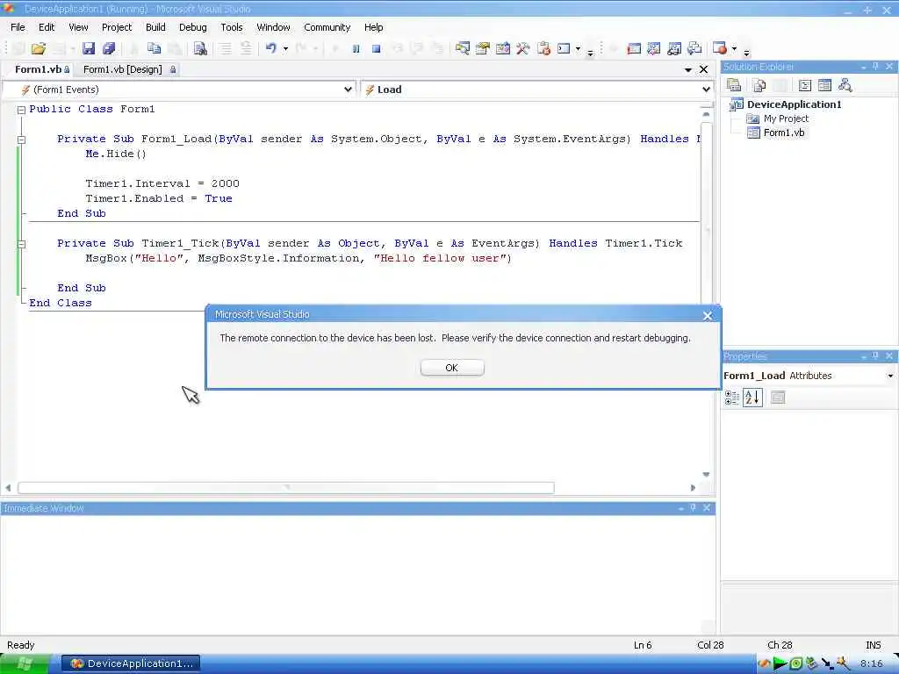
Task: Click Properties icon in Solution Explorer toolbar
Action: pyautogui.click(x=734, y=85)
